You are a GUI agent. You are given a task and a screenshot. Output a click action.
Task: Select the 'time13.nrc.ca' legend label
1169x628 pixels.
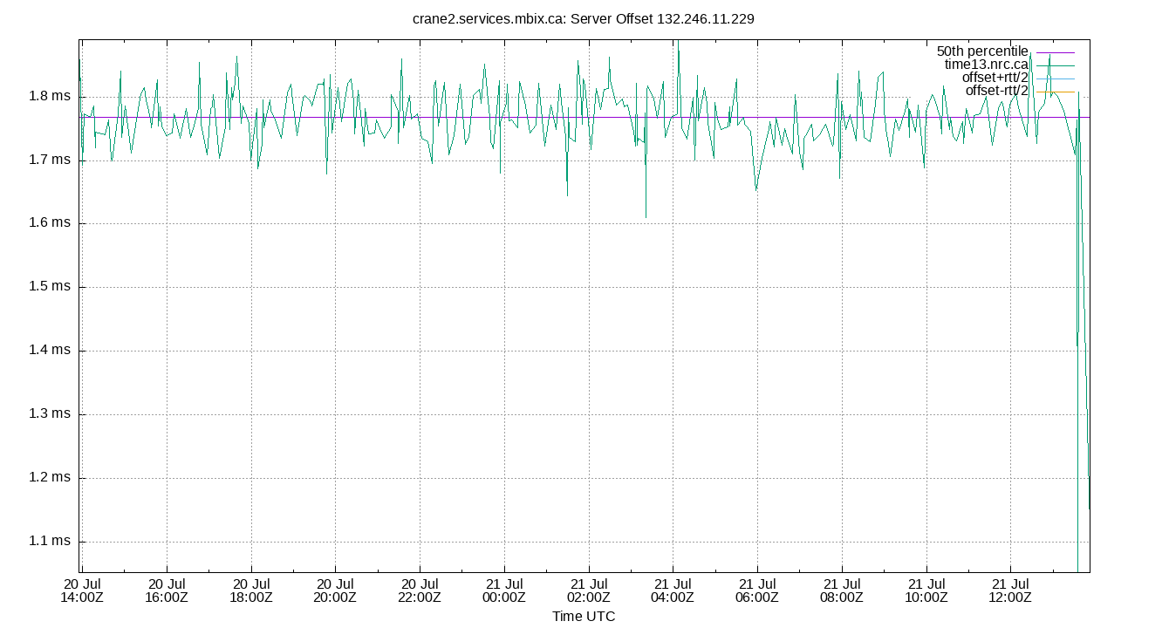pos(987,65)
